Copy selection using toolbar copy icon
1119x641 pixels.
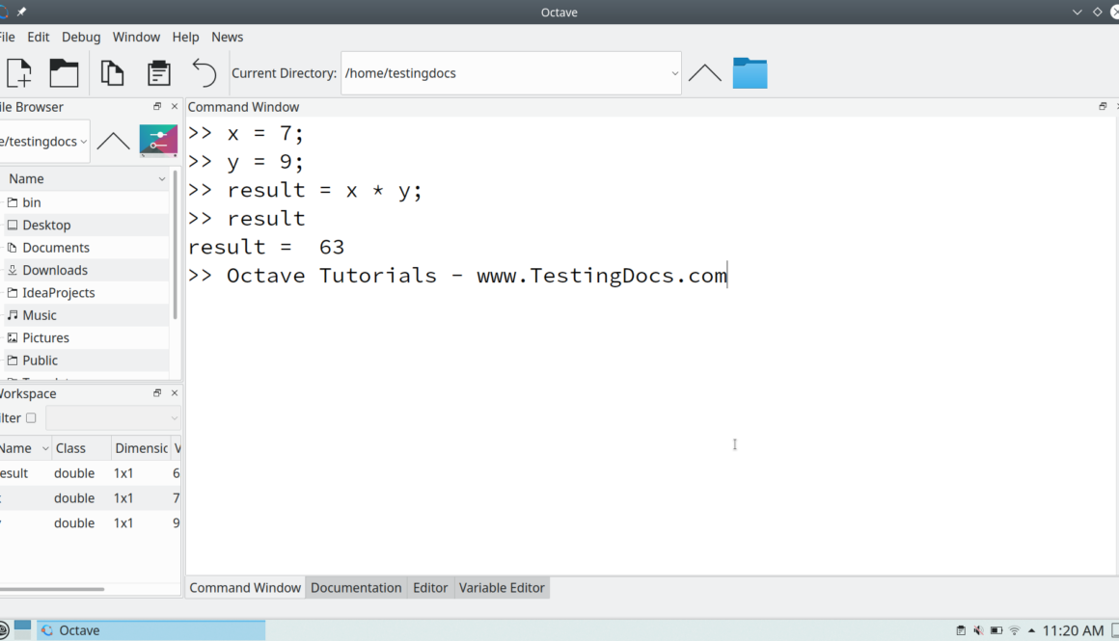pyautogui.click(x=112, y=72)
